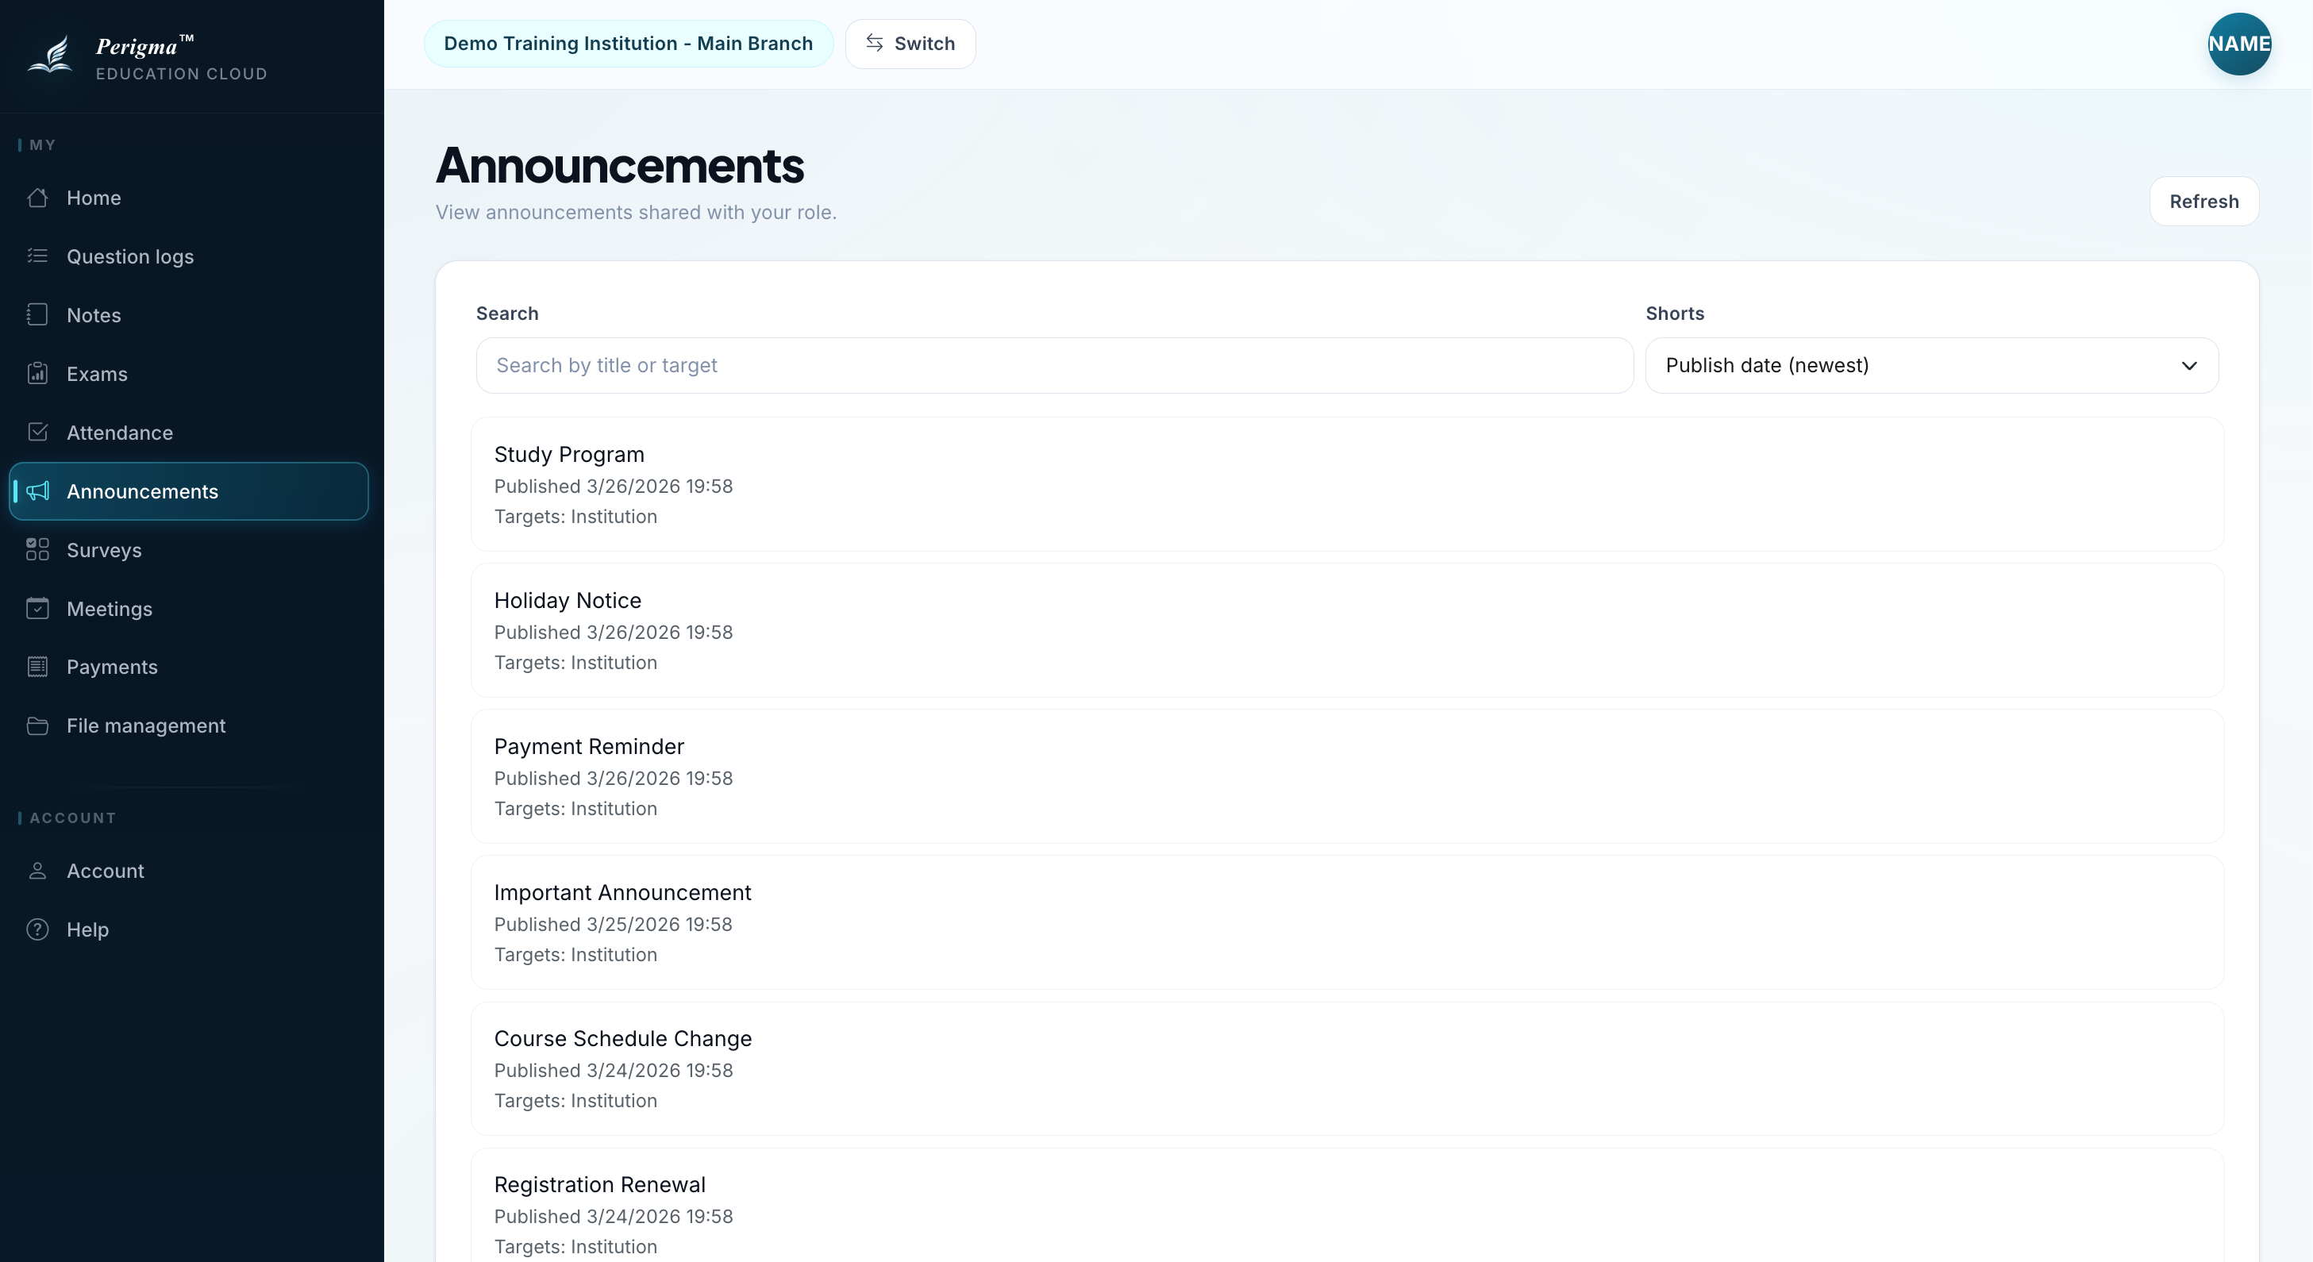
Task: Click the Refresh button
Action: pos(2204,201)
